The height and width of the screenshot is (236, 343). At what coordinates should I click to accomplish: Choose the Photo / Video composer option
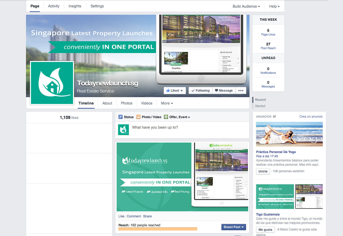pos(149,117)
